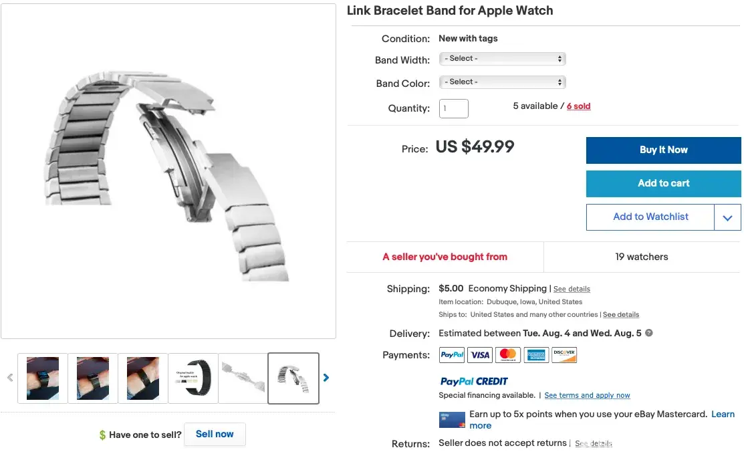Click the Quantity input field
This screenshot has height=466, width=744.
pyautogui.click(x=453, y=108)
